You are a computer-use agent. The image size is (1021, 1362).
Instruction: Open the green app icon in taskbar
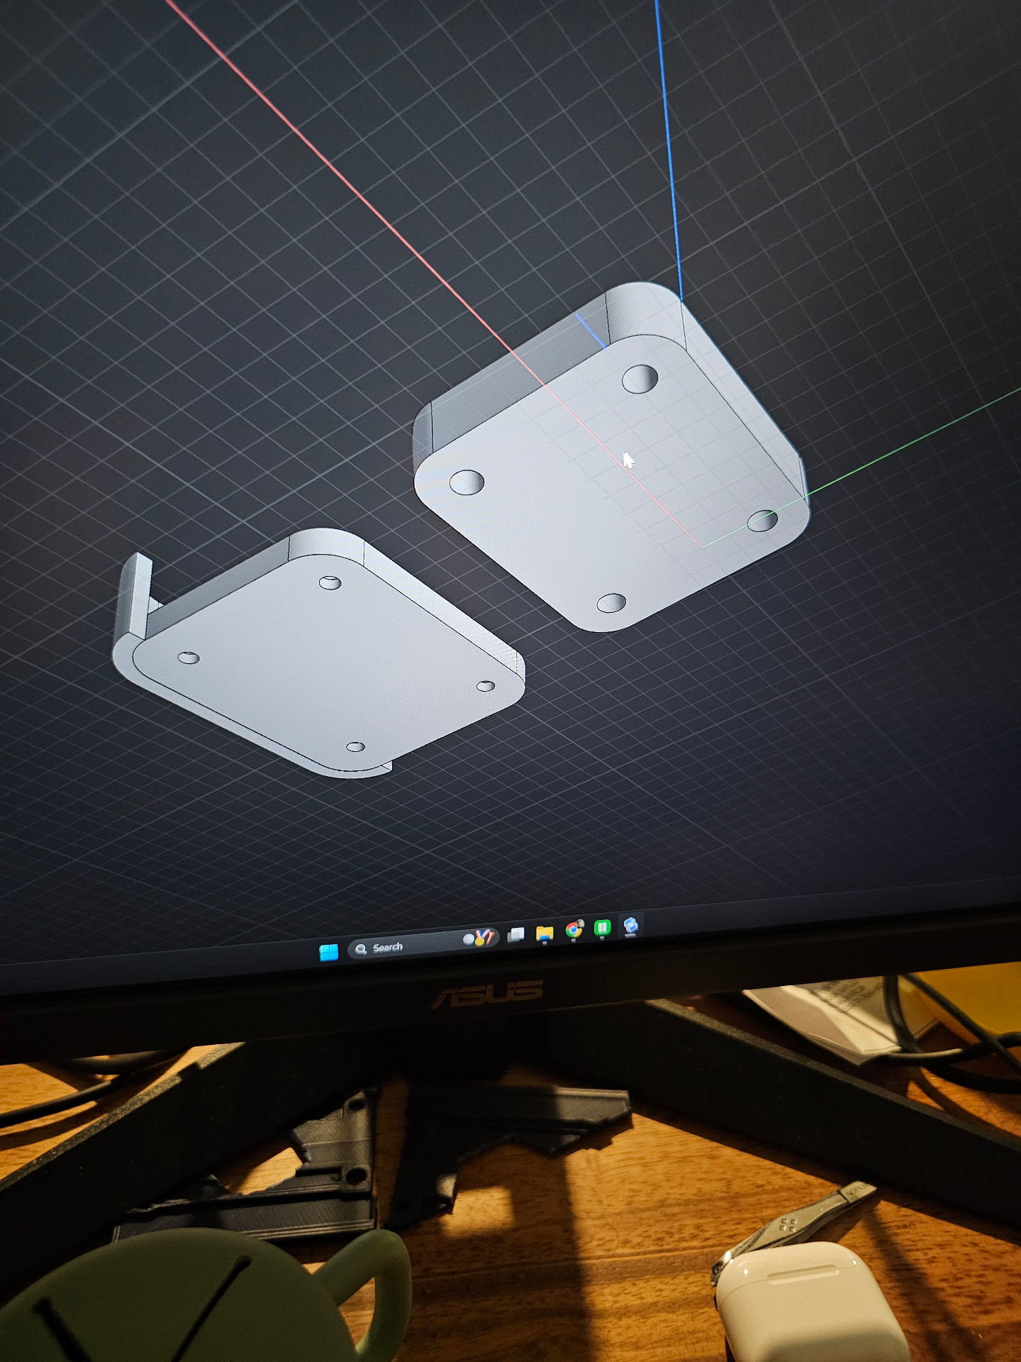602,928
